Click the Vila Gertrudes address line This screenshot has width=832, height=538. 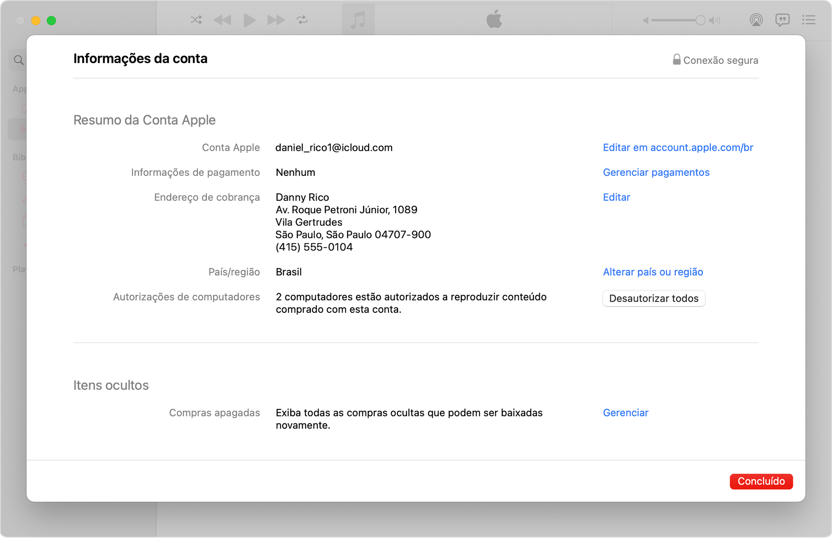point(309,222)
